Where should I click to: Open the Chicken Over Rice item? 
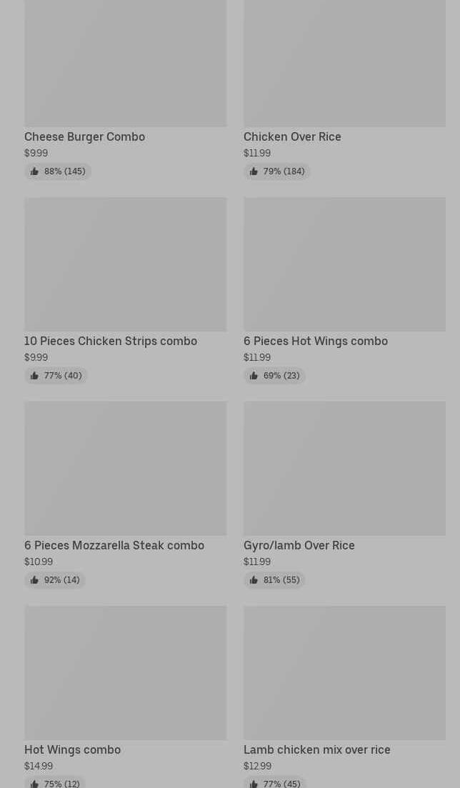click(x=292, y=136)
